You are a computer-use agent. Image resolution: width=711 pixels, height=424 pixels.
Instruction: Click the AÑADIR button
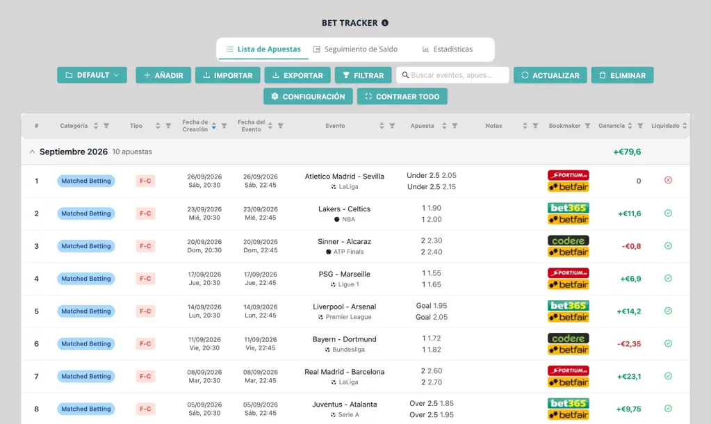[x=163, y=75]
